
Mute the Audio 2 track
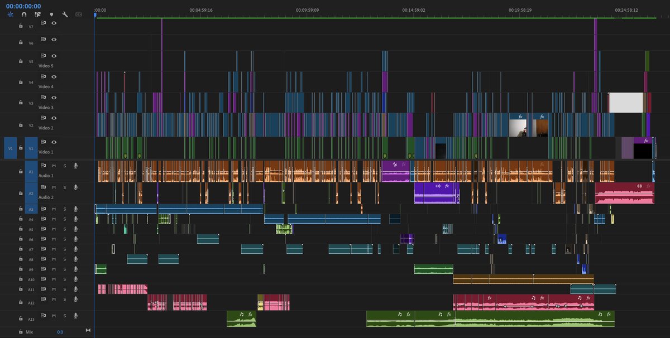tap(54, 187)
